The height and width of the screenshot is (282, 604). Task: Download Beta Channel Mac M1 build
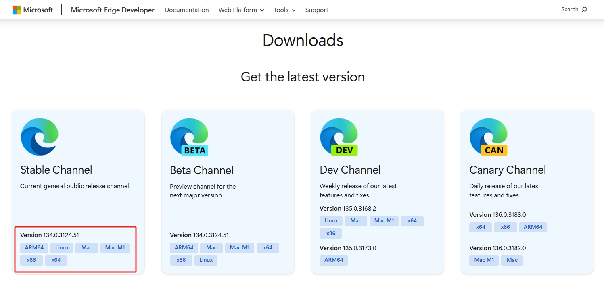point(240,248)
